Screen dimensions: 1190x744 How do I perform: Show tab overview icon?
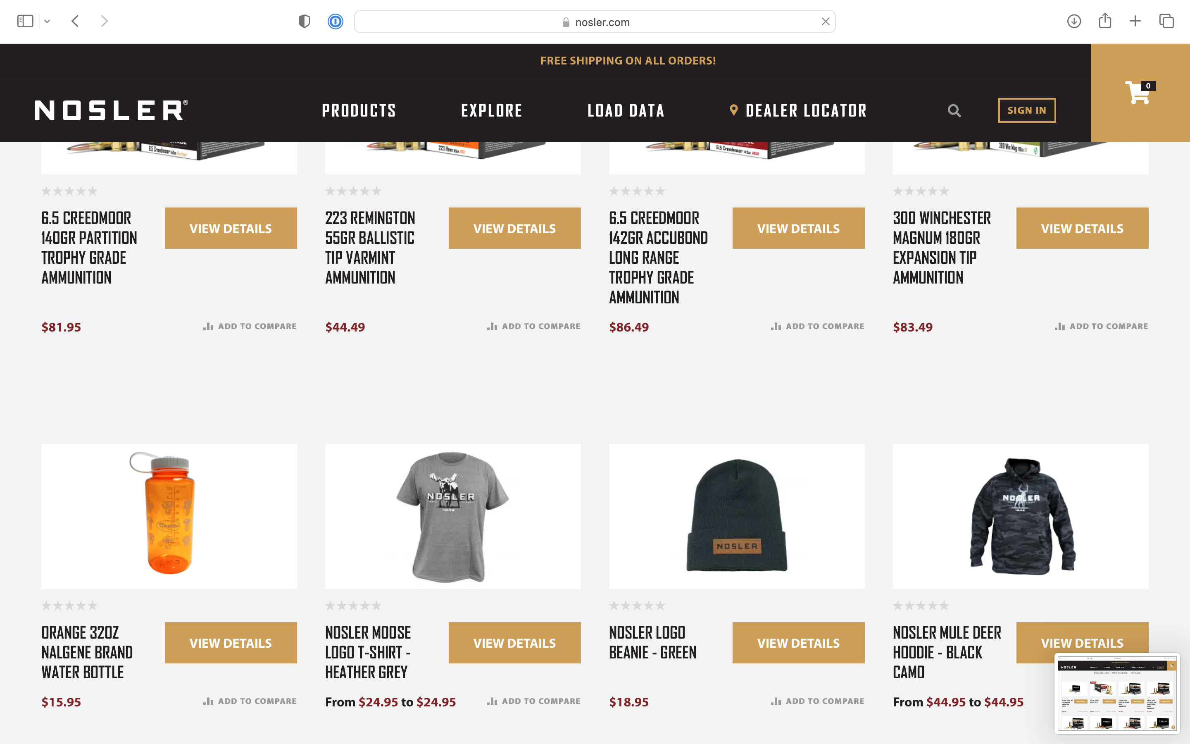click(x=1166, y=21)
